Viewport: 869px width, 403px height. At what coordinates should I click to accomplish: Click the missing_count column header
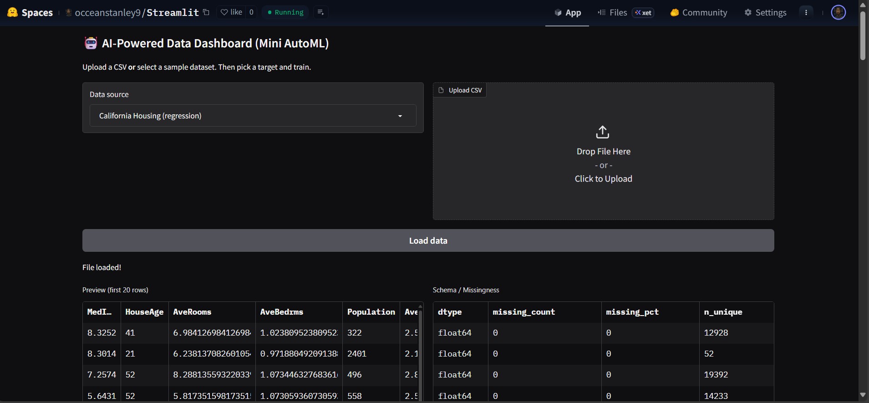click(x=544, y=312)
